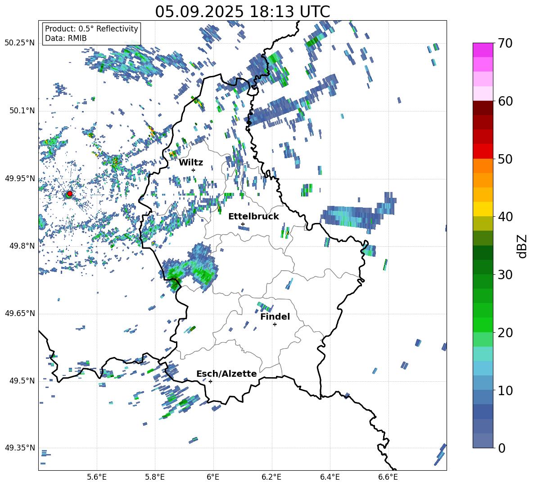Viewport: 533px width, 486px height.
Task: Click the 49.8°N latitude label
Action: click(22, 246)
